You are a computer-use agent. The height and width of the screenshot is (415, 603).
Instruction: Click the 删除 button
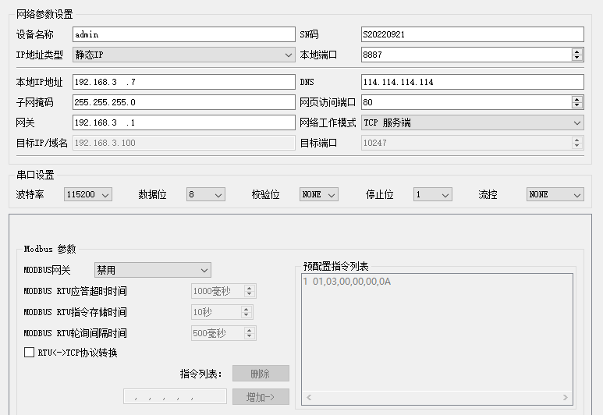261,374
